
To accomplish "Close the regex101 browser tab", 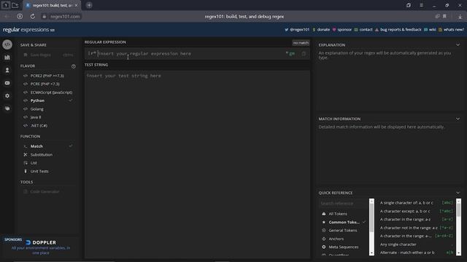I will tap(76, 5).
